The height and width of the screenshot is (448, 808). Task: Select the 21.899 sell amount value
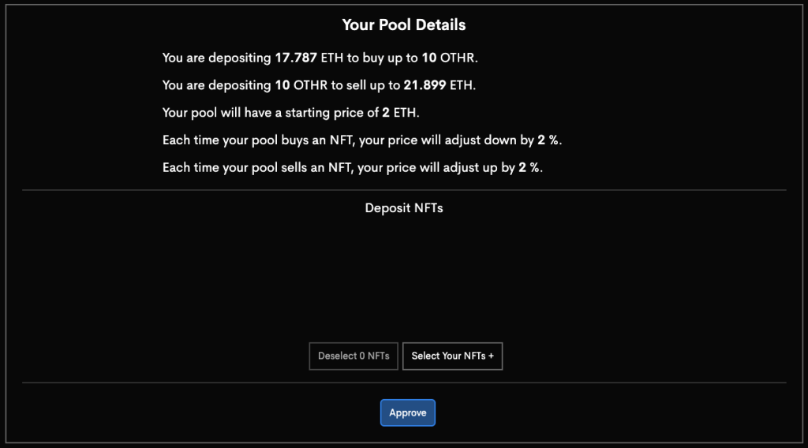pos(426,85)
